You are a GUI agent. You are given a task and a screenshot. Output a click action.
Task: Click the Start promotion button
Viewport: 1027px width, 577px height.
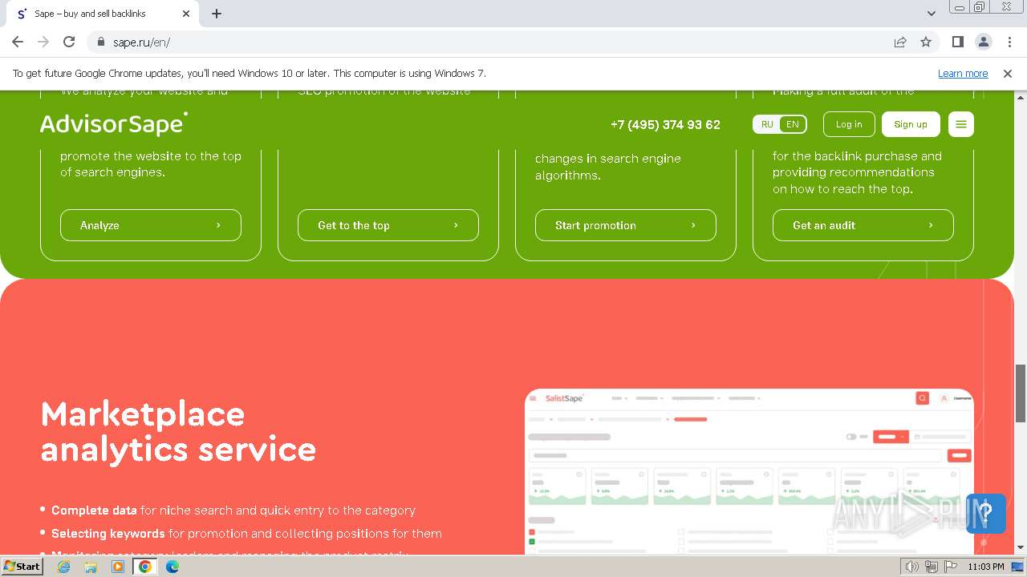click(626, 225)
